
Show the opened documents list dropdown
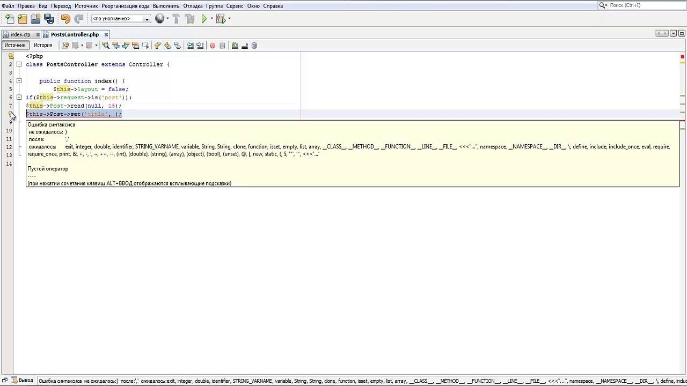673,34
